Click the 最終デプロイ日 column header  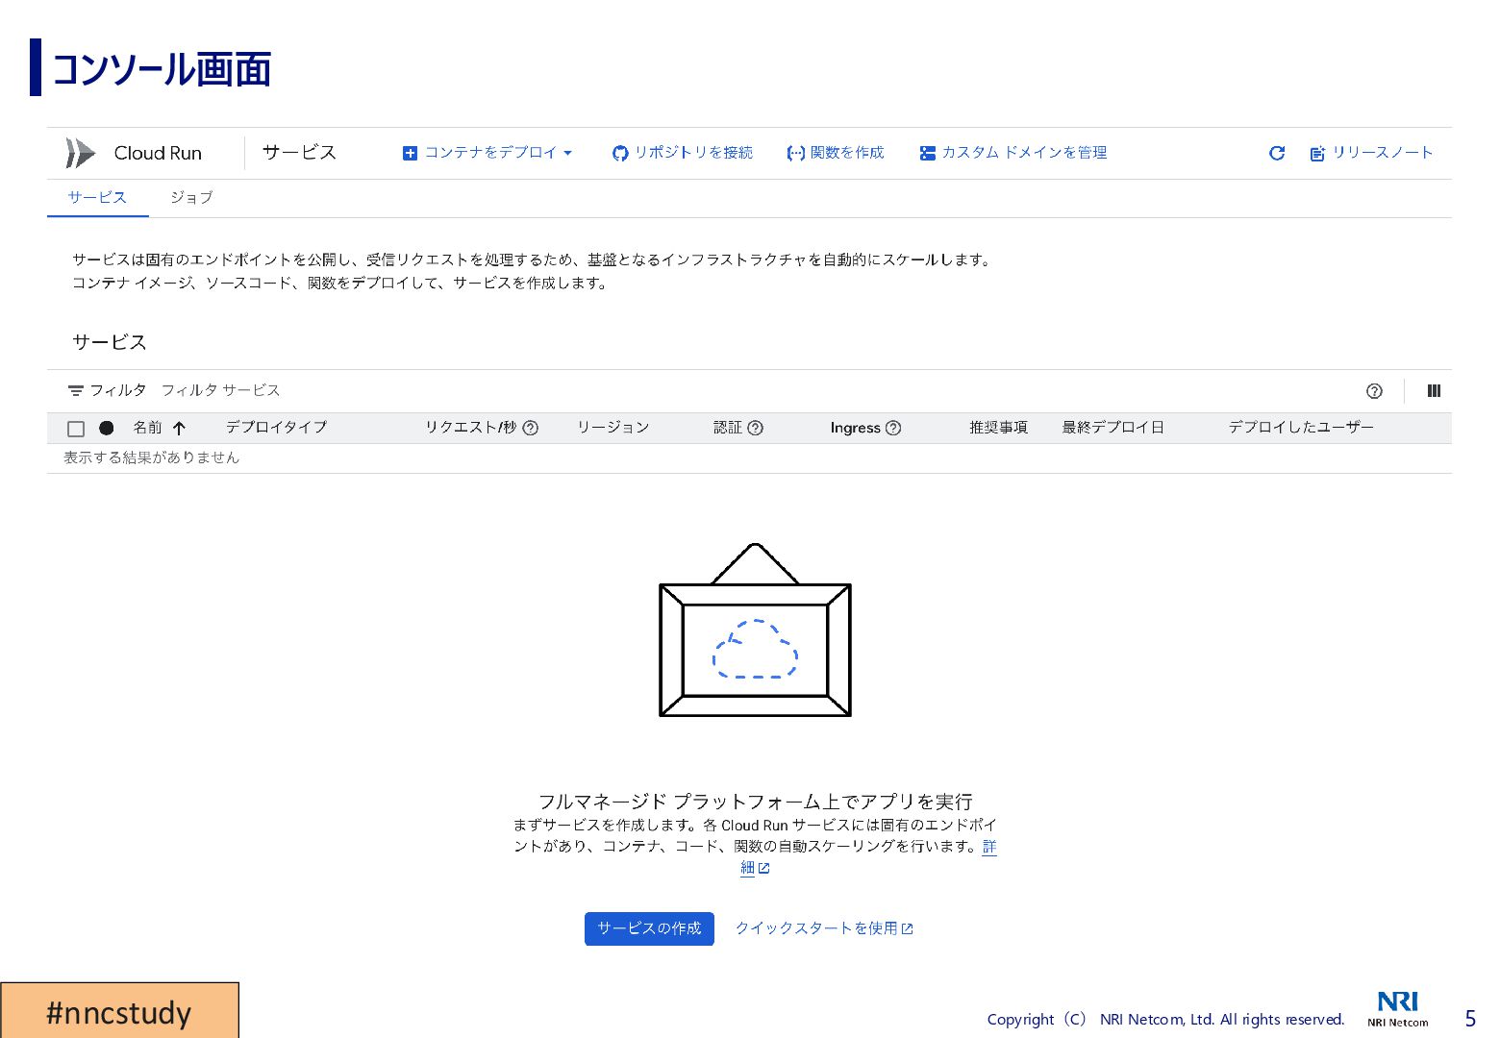(x=1112, y=428)
